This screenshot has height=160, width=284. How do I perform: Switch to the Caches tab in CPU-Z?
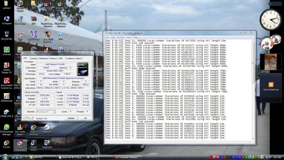coord(34,58)
